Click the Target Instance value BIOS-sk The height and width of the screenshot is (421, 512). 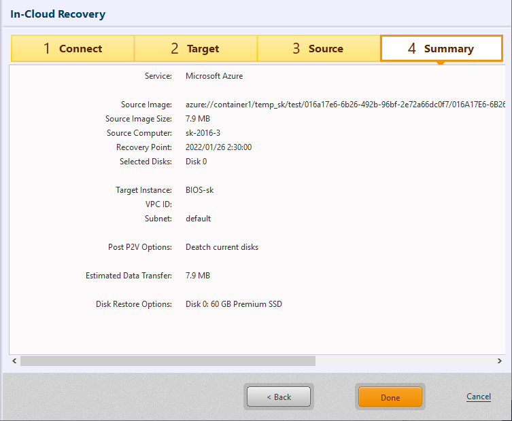tap(200, 190)
